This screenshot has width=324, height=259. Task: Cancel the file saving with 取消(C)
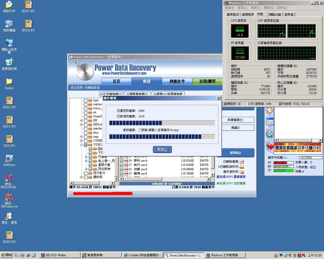pos(162,149)
